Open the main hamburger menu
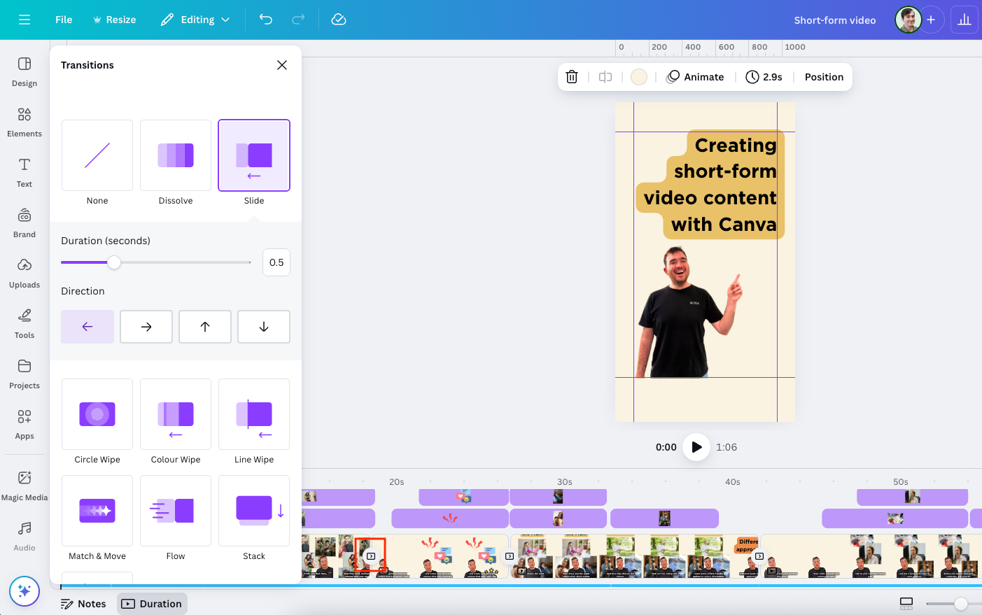Image resolution: width=982 pixels, height=615 pixels. [x=24, y=20]
